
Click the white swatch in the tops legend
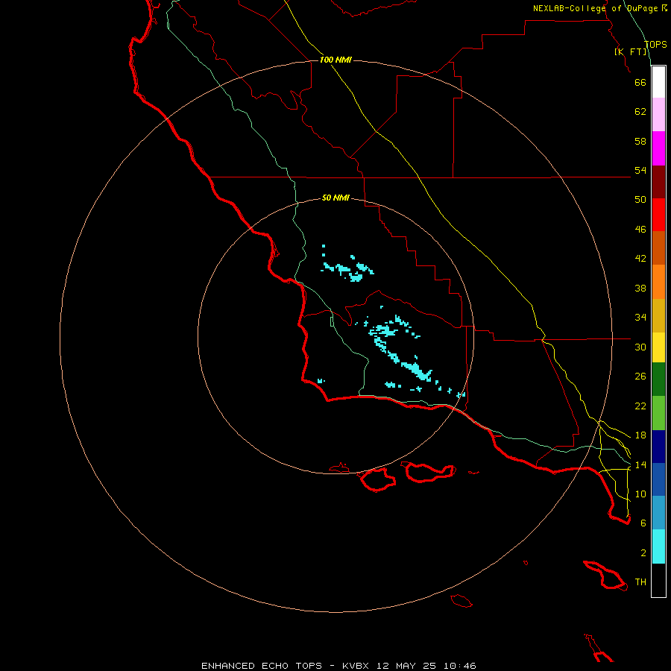coord(658,82)
